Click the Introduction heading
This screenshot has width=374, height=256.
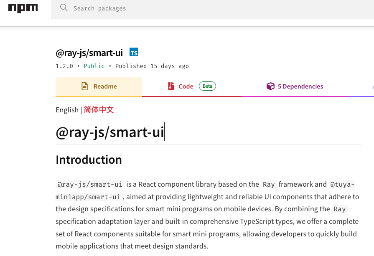coord(89,160)
